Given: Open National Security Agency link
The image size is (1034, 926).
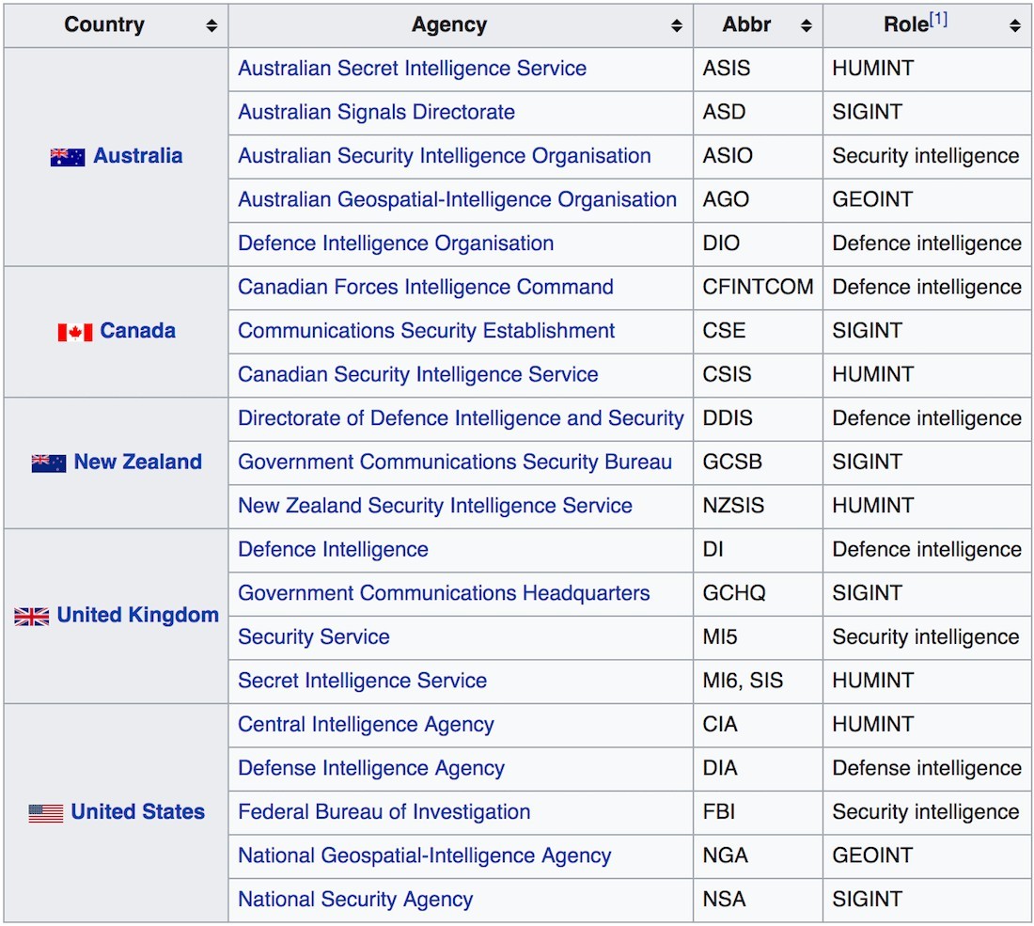Looking at the screenshot, I should point(355,899).
